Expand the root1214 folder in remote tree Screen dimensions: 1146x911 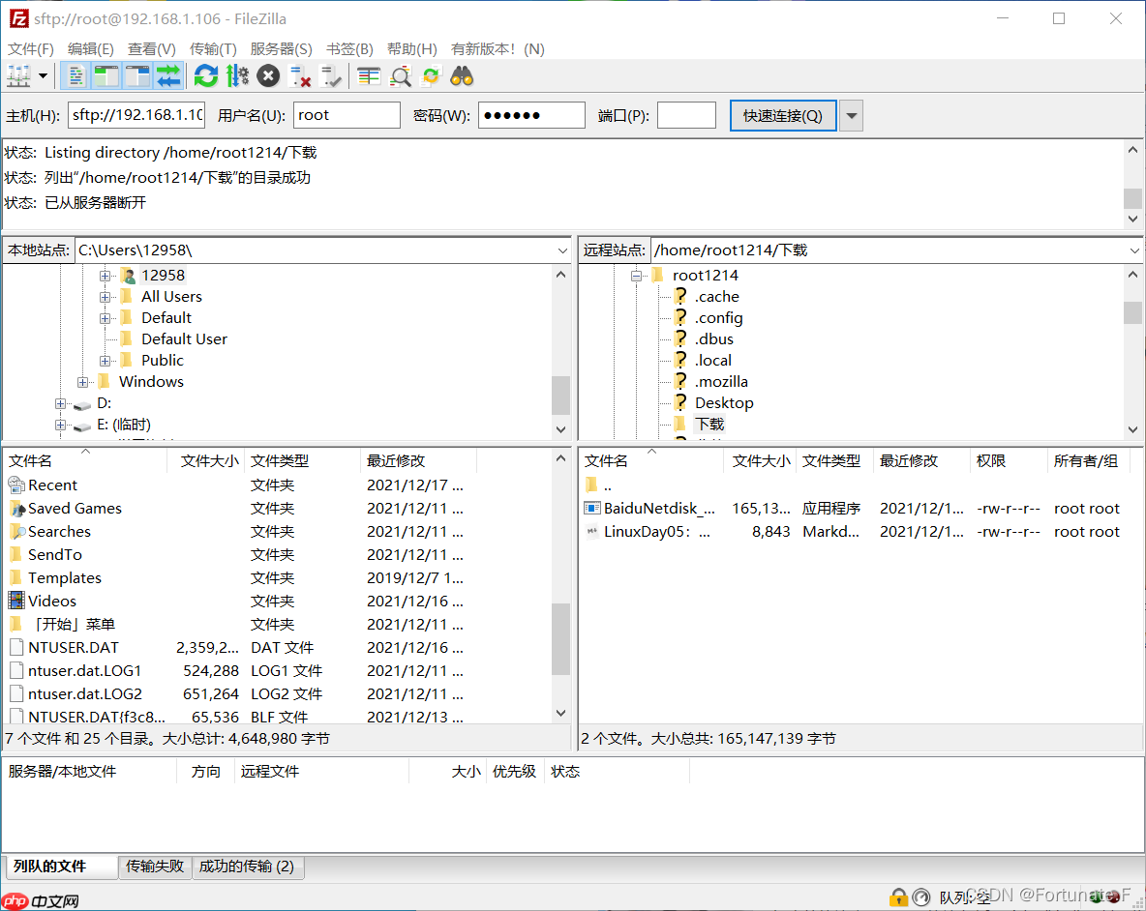click(636, 275)
